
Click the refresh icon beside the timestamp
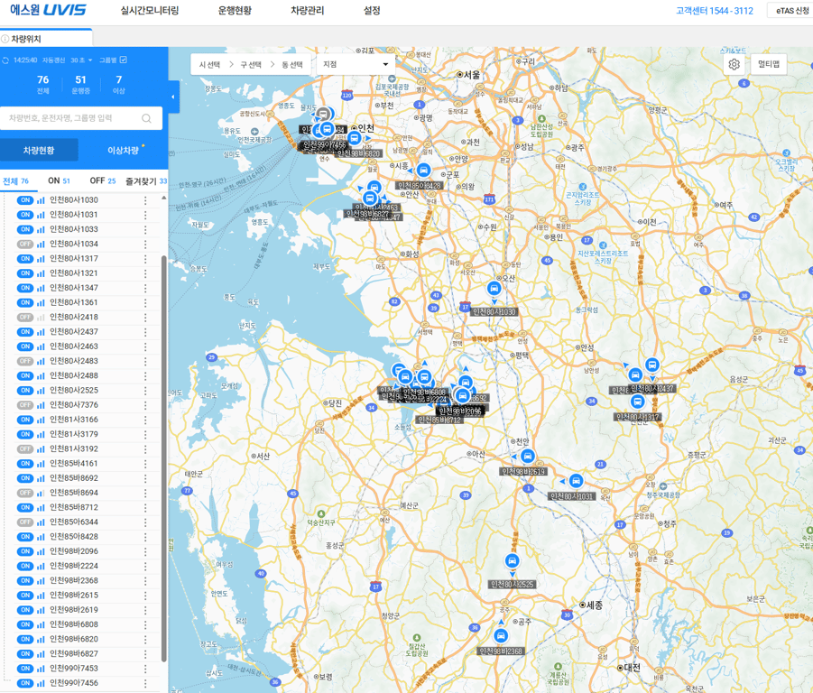[6, 60]
